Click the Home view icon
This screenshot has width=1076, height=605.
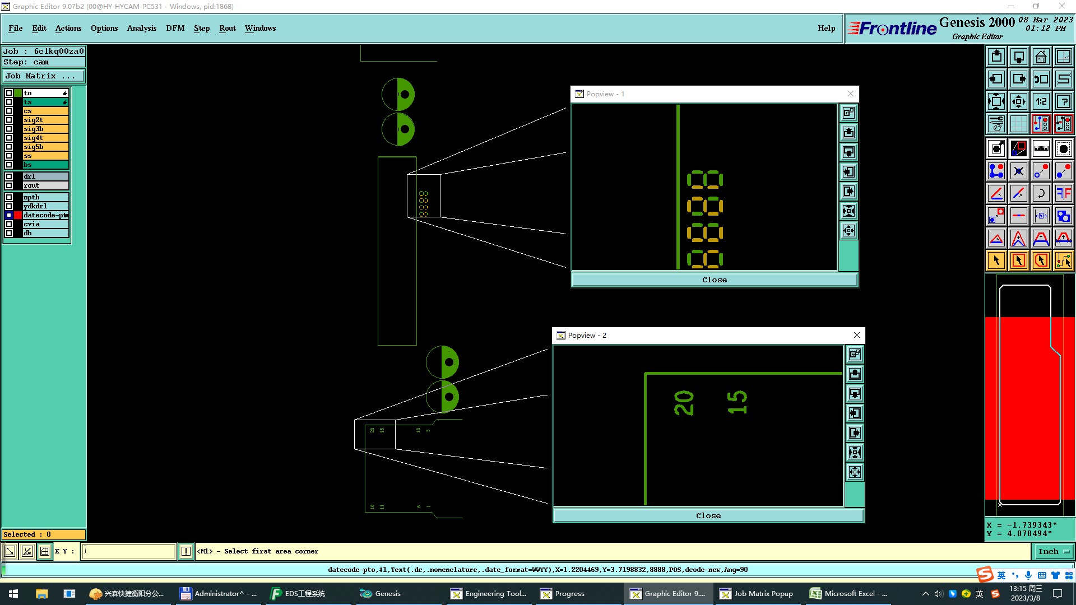(x=1041, y=57)
